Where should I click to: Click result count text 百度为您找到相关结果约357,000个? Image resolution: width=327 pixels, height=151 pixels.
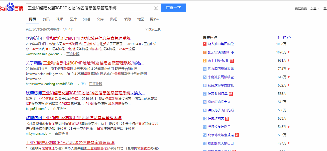(x=50, y=29)
